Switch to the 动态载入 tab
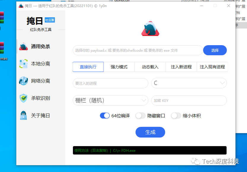The image size is (247, 172). [x=150, y=67]
